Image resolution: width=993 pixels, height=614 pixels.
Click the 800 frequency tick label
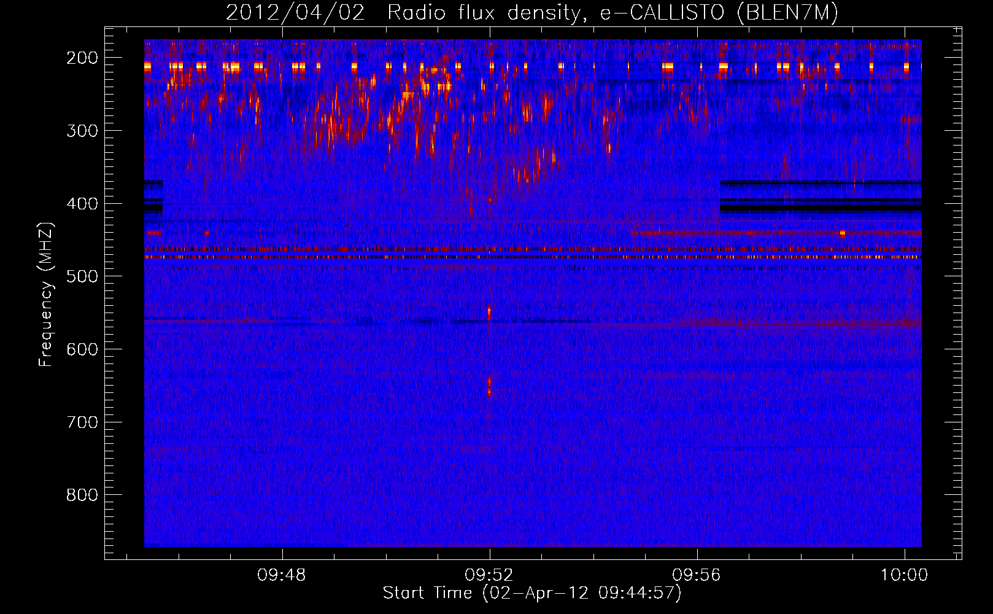(x=82, y=495)
